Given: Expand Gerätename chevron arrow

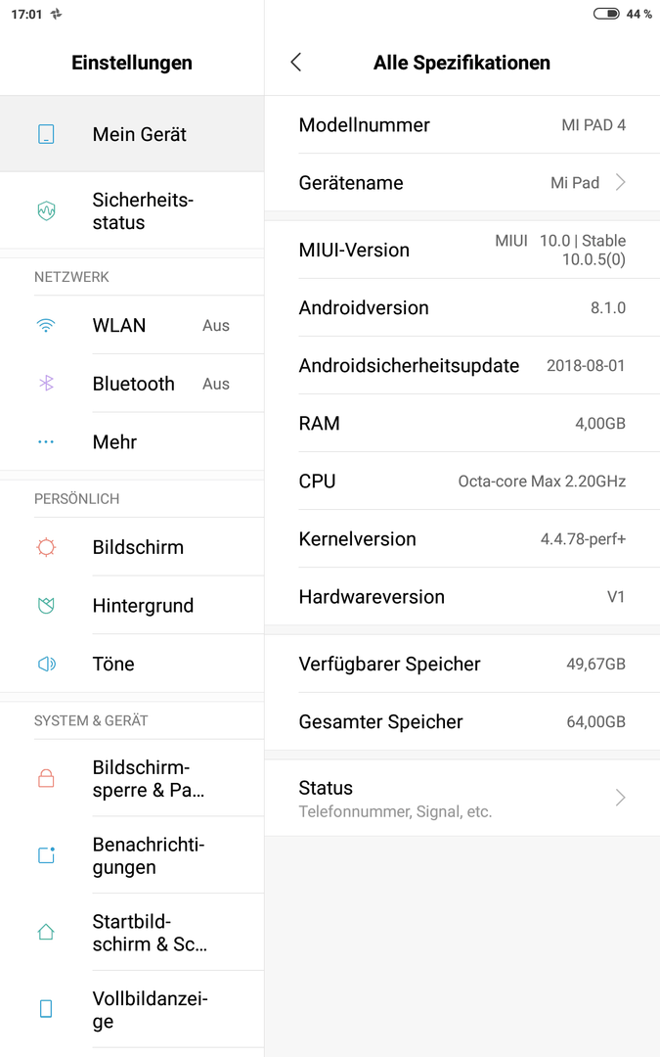Looking at the screenshot, I should (x=620, y=182).
